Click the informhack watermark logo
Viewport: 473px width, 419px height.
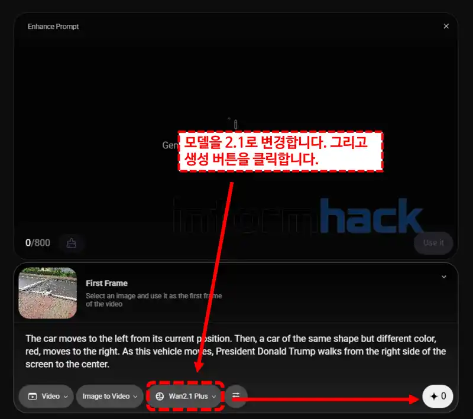click(x=298, y=216)
